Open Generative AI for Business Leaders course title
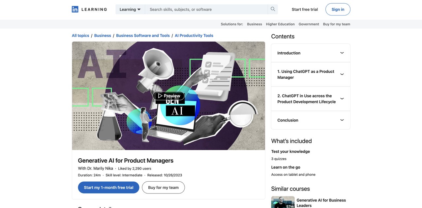 tap(321, 203)
